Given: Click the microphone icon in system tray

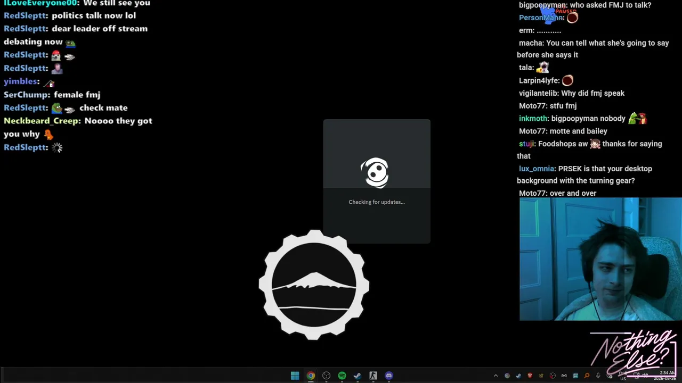Looking at the screenshot, I should [598, 376].
